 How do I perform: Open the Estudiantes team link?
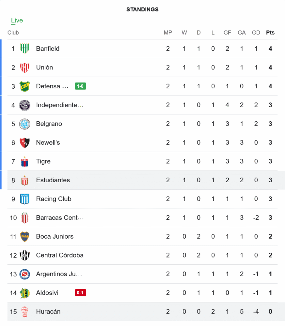tap(53, 180)
